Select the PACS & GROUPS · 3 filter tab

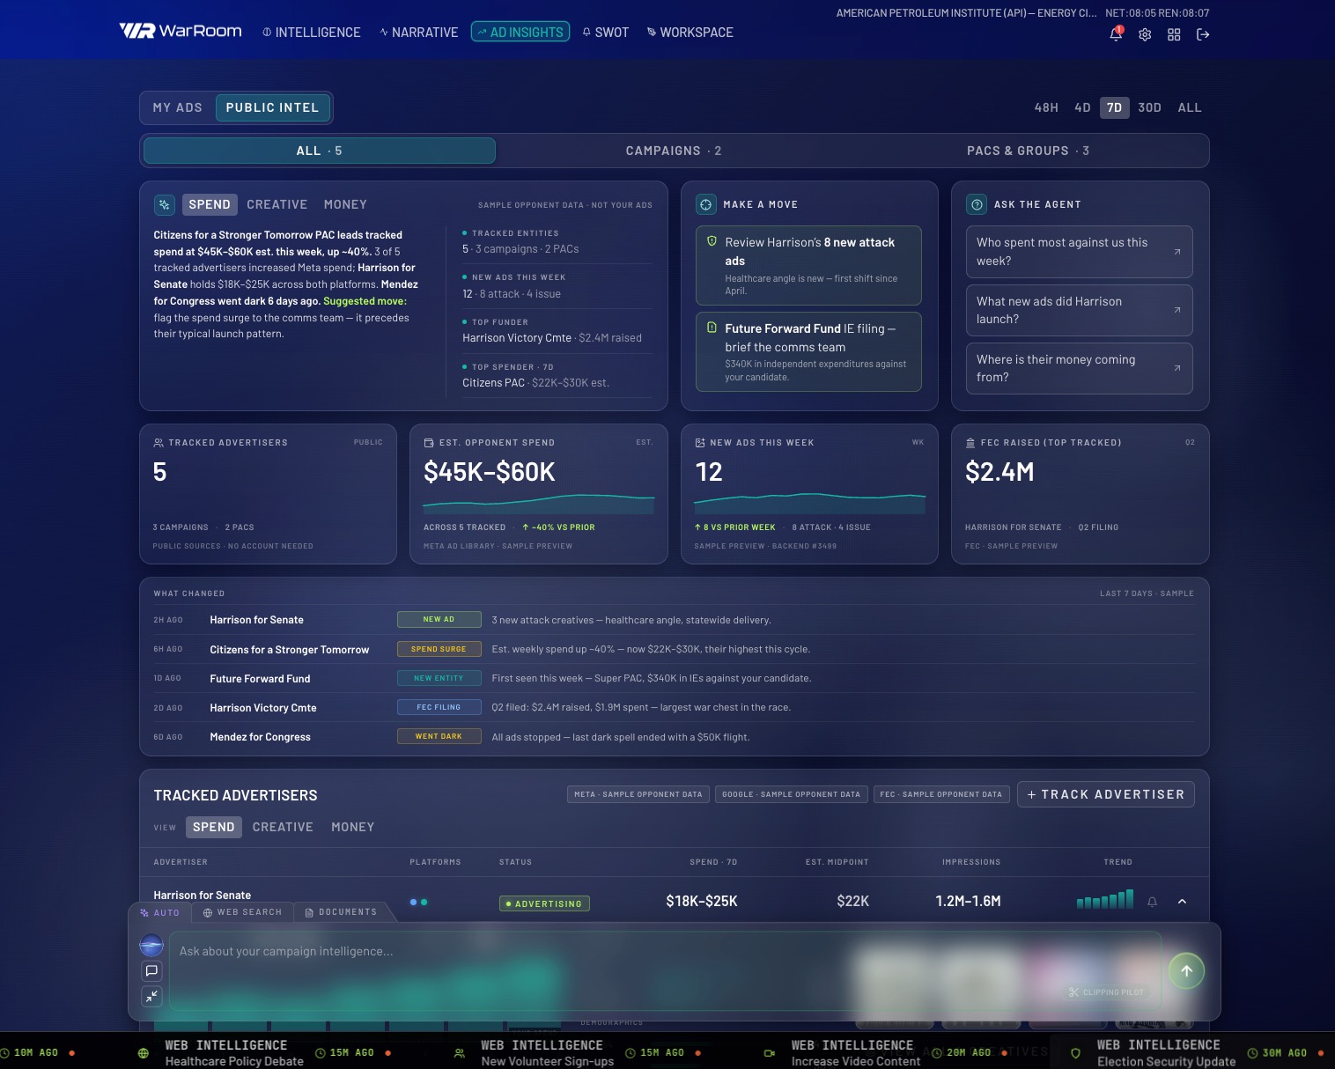click(1029, 151)
